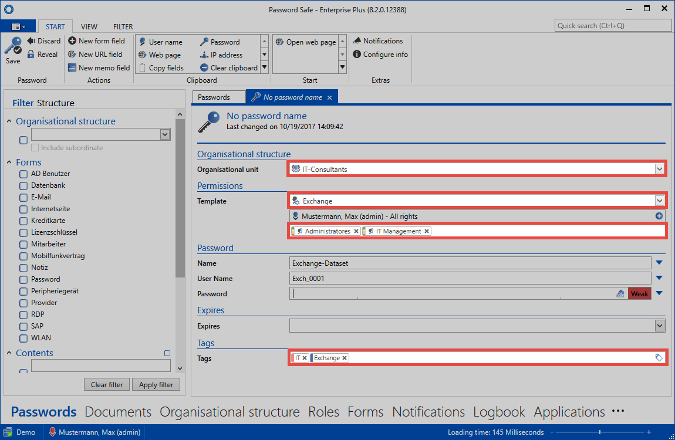This screenshot has width=675, height=440.
Task: Remove the IT tag
Action: [305, 358]
